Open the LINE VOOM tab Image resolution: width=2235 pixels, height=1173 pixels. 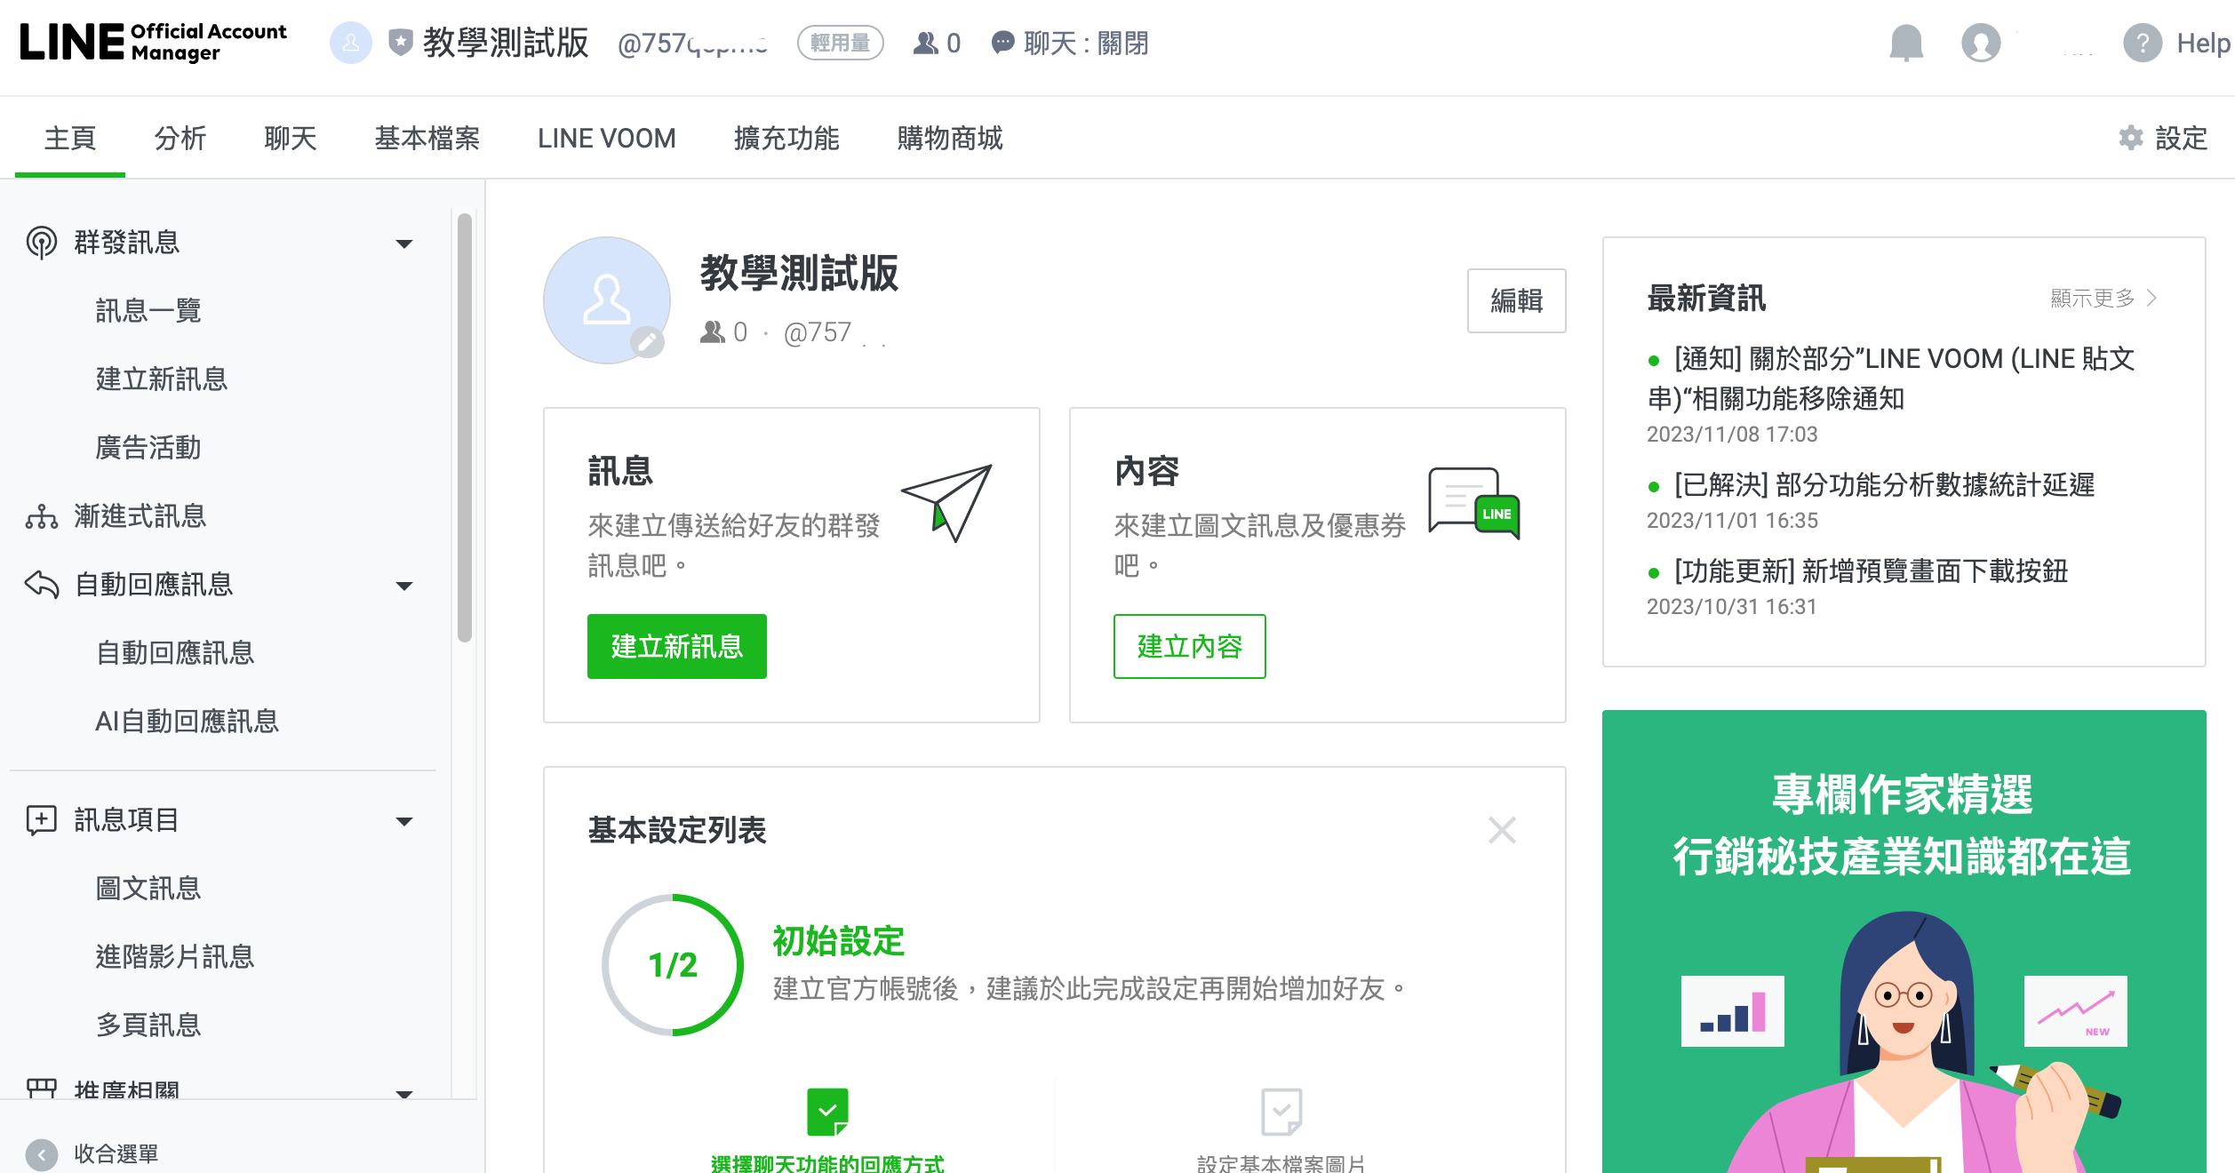(606, 139)
